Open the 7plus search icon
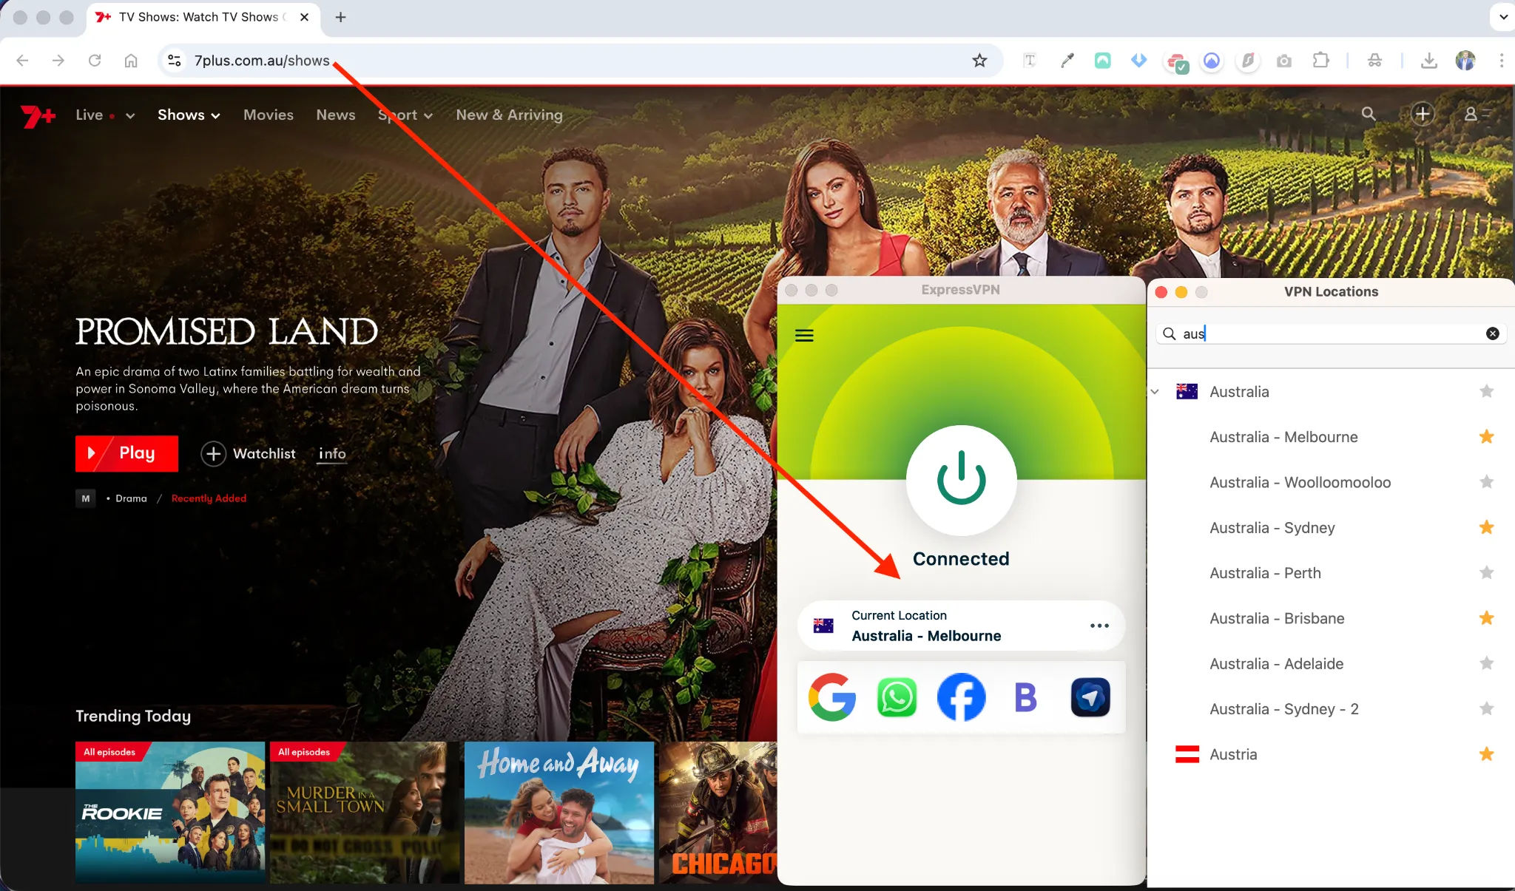Image resolution: width=1515 pixels, height=891 pixels. [1369, 114]
